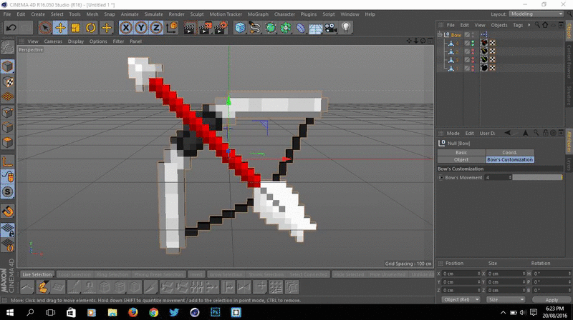573x320 pixels.
Task: Expand Bow's Movement parameter triangle
Action: tap(440, 177)
